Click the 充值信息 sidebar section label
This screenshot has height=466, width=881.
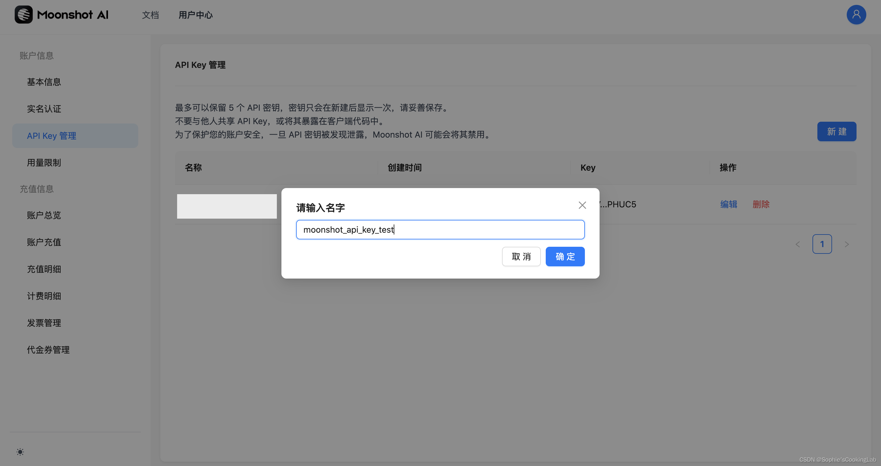pyautogui.click(x=37, y=189)
